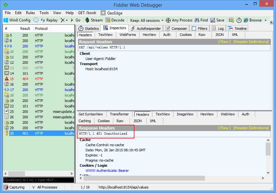
Task: Toggle Capturing in the status bar
Action: coord(14,187)
